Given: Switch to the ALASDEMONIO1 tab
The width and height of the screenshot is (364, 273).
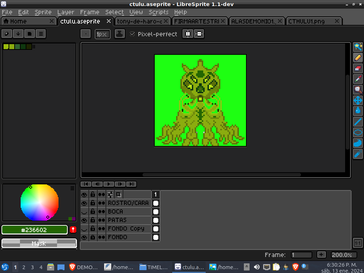Looking at the screenshot, I should click(257, 21).
